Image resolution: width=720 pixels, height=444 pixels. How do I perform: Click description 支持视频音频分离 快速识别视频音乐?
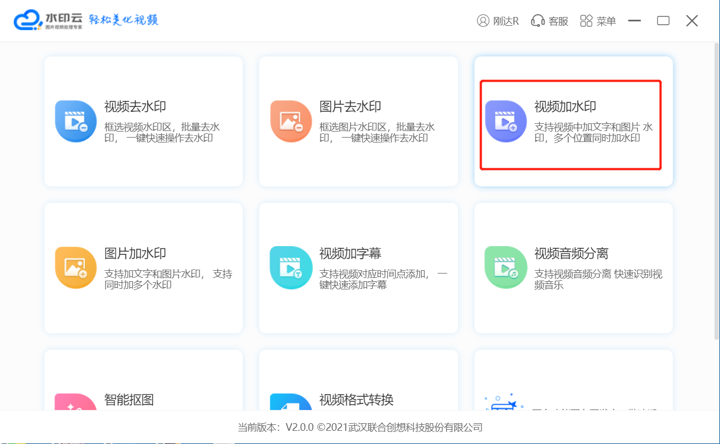coord(598,280)
